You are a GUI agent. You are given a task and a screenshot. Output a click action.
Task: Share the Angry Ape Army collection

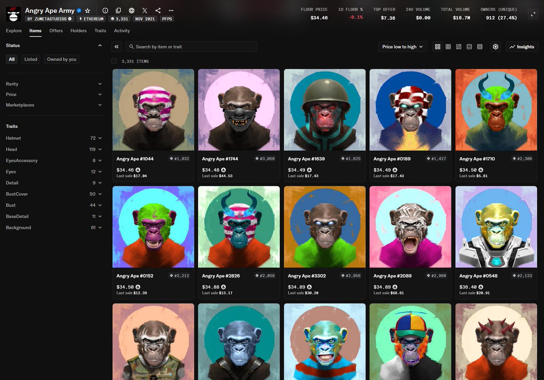click(158, 10)
